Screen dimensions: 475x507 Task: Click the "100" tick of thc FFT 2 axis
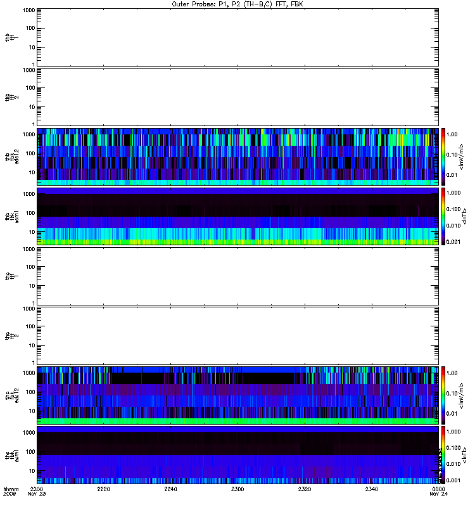click(x=30, y=326)
